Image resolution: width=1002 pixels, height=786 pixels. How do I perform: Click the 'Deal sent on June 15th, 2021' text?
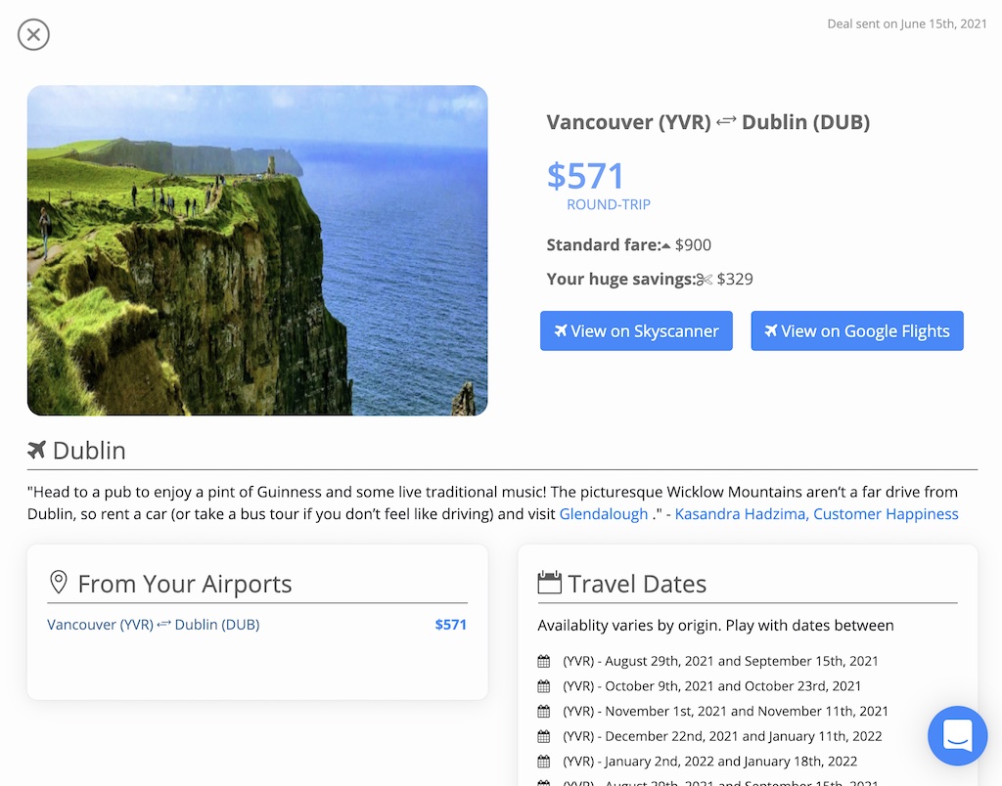(x=907, y=23)
